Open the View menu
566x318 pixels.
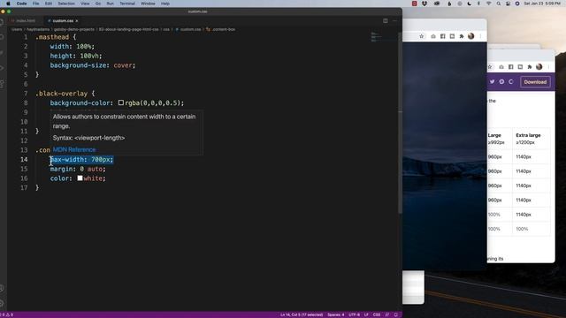[85, 4]
